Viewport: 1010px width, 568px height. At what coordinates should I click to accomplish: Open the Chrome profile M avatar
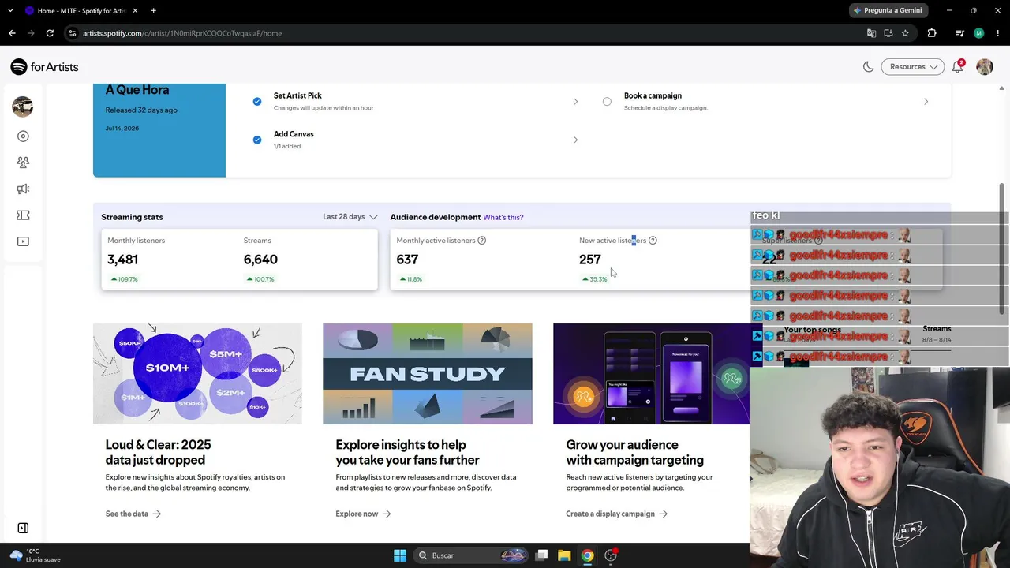click(978, 33)
